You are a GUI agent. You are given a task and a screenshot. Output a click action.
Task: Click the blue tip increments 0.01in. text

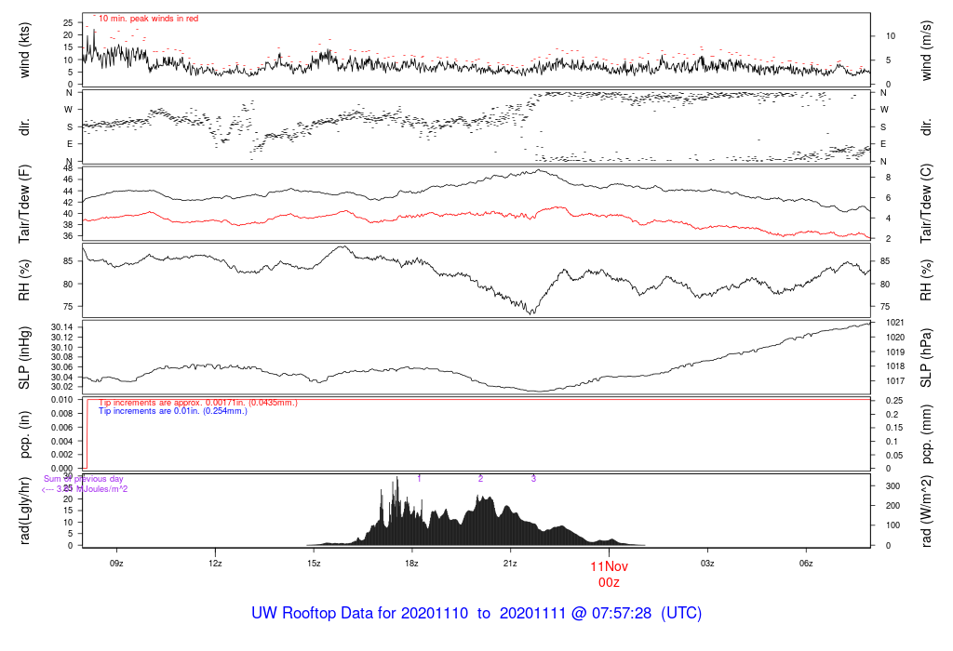(172, 411)
